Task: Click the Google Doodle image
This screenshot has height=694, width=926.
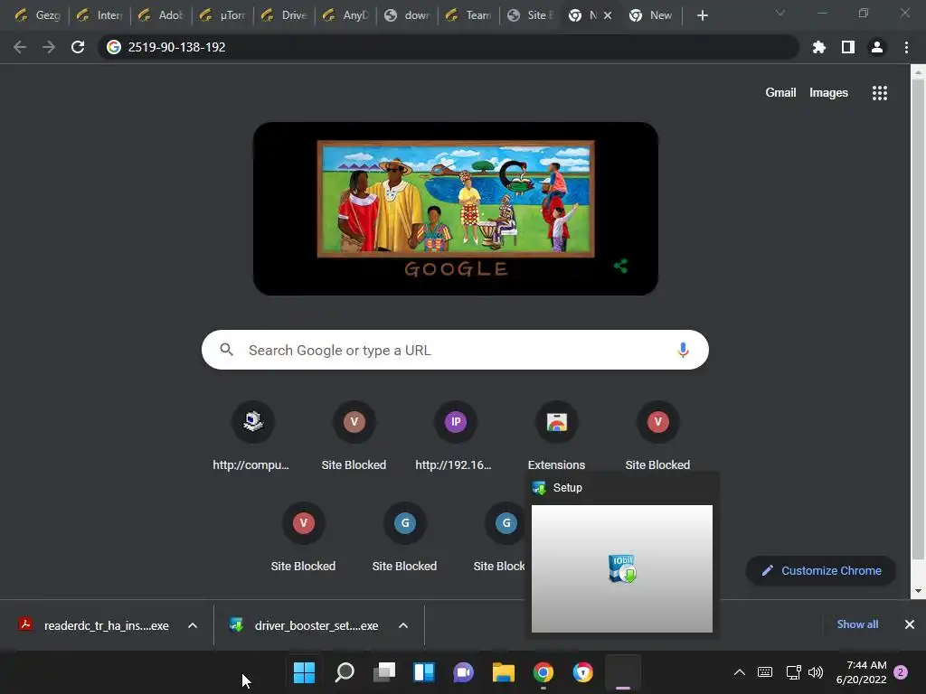Action: (x=456, y=209)
